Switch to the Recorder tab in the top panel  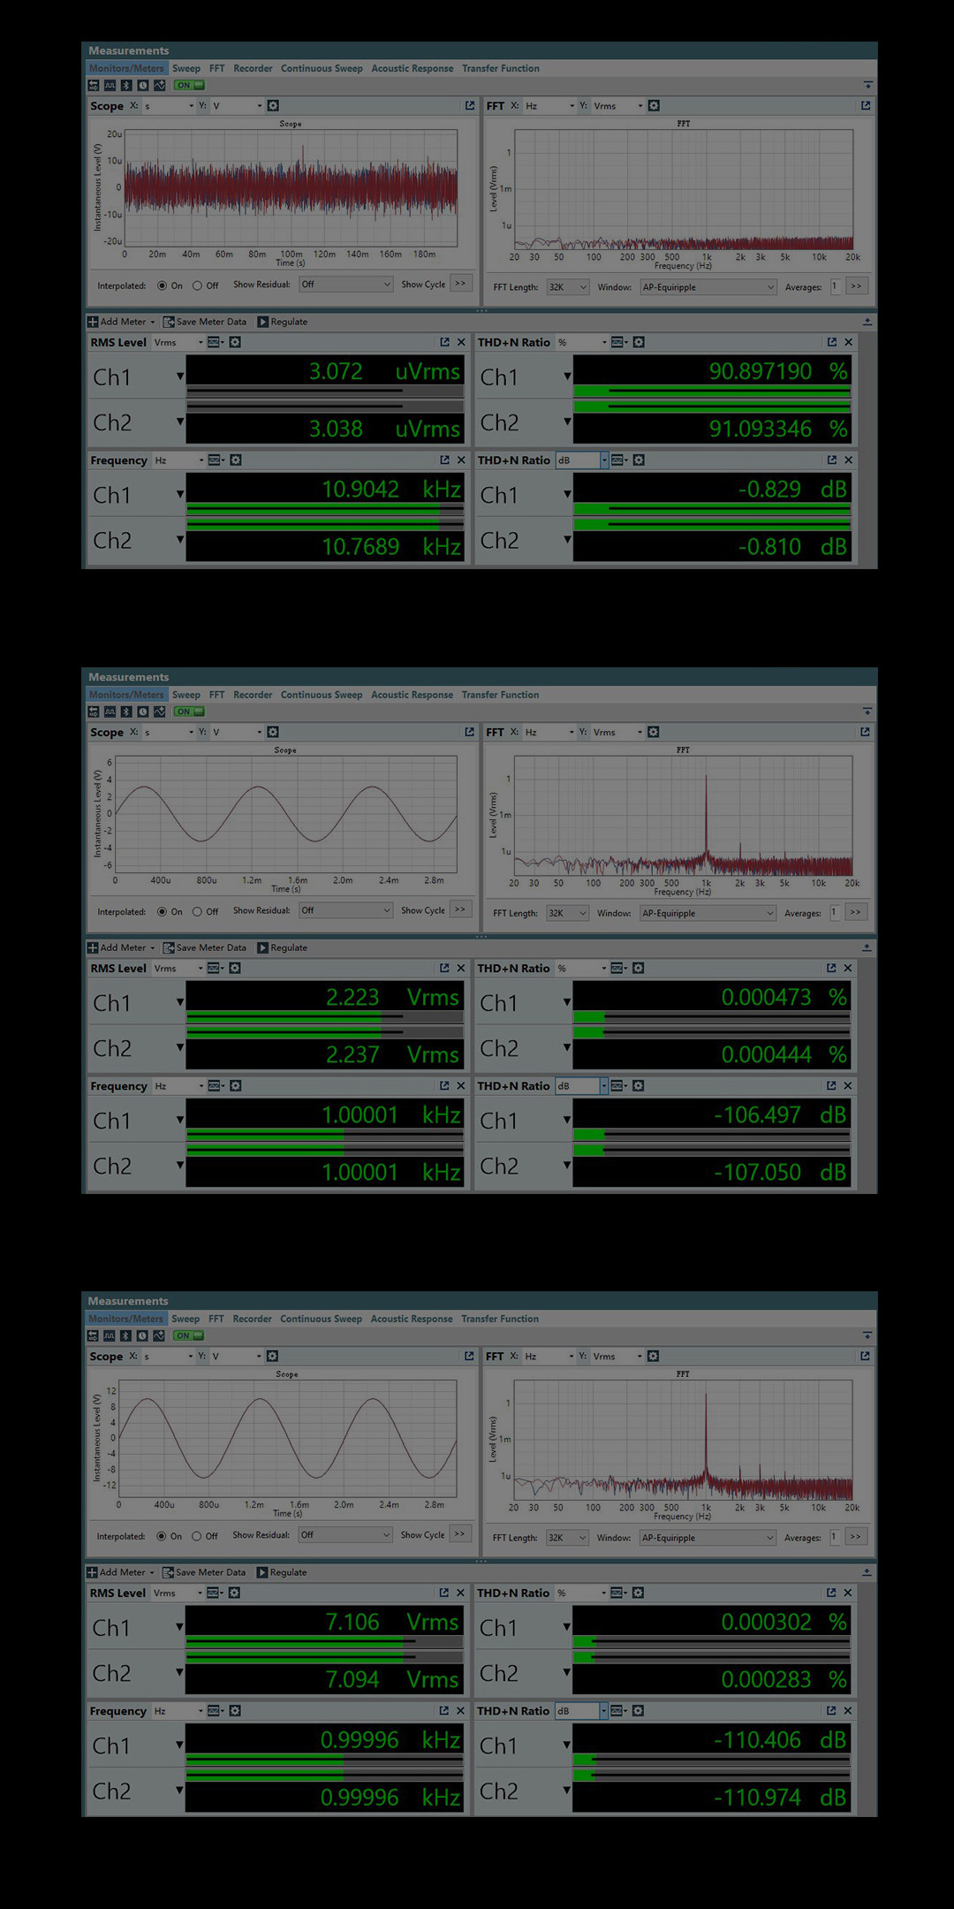253,68
